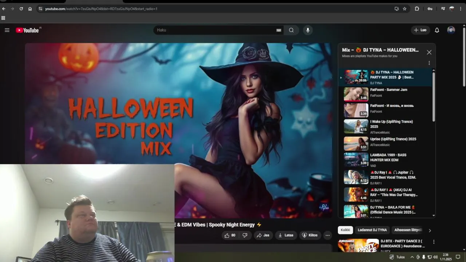This screenshot has width=466, height=262.
Task: Open the browser three-dot menu
Action: click(x=461, y=9)
